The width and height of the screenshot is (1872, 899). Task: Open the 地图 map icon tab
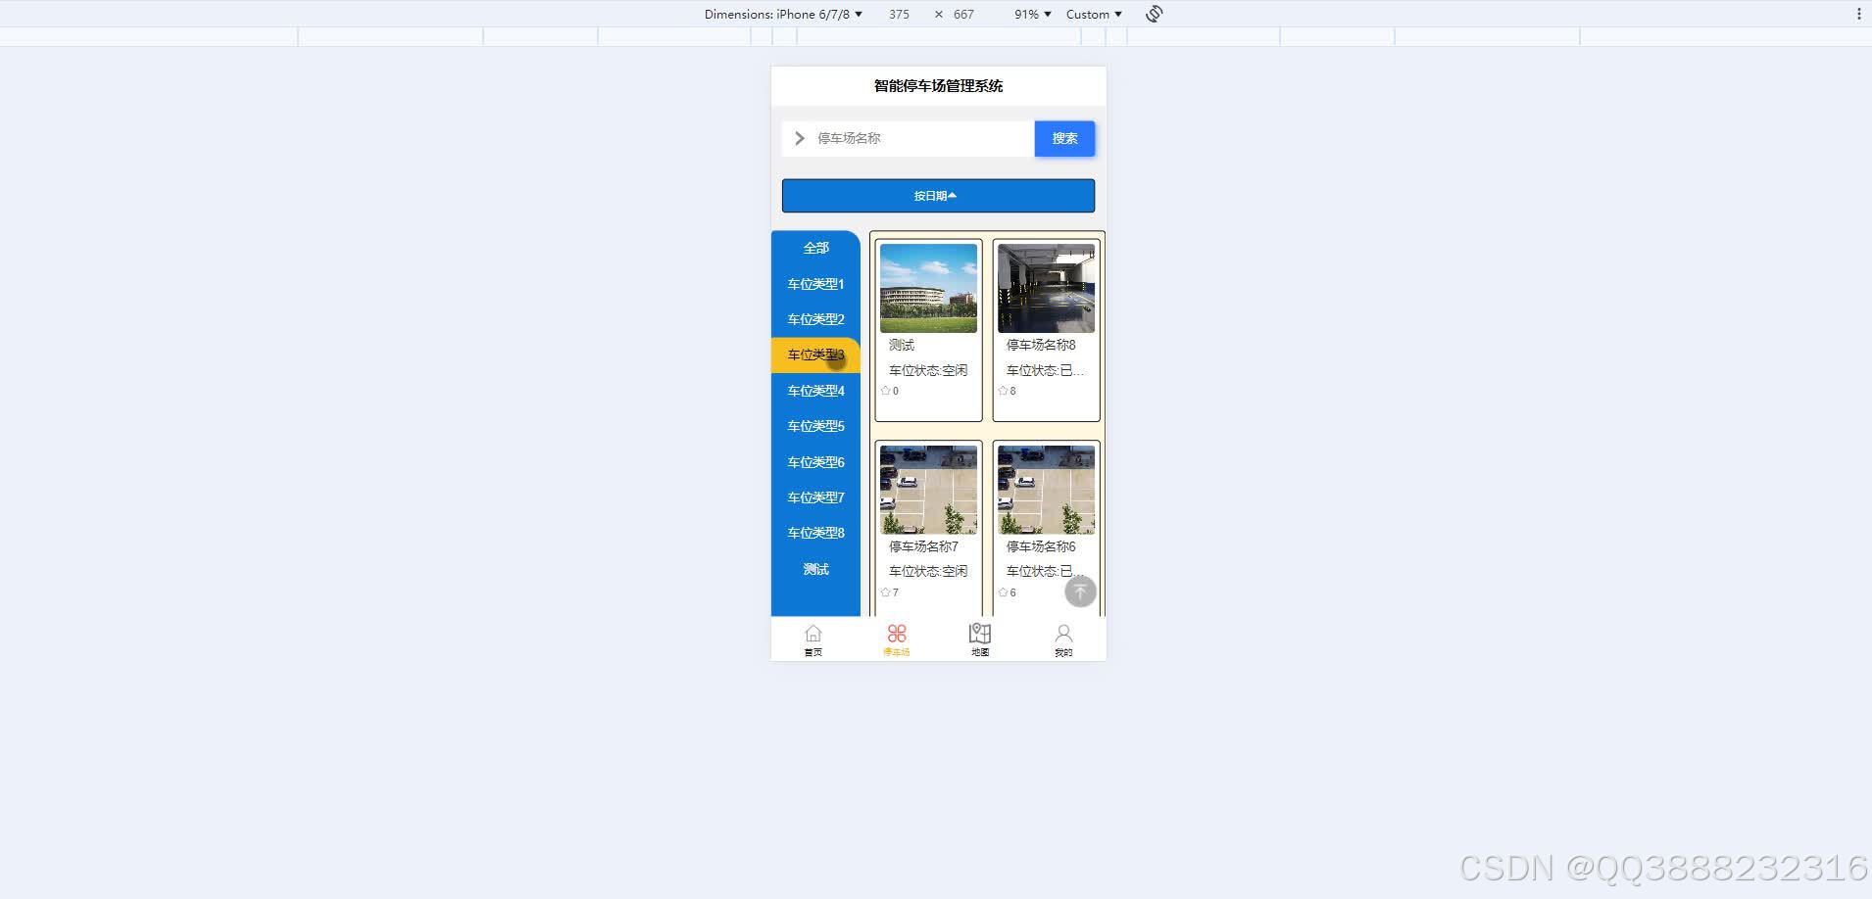tap(980, 639)
